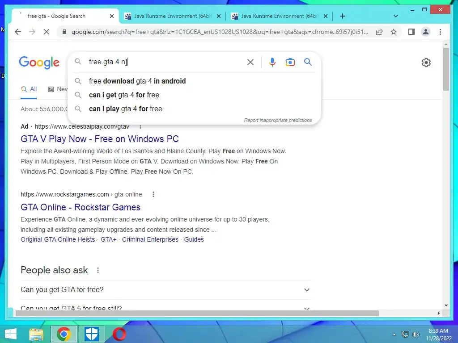Expand 'Can you get GTA for free?'
Viewport: 458px width, 343px height.
(x=166, y=289)
